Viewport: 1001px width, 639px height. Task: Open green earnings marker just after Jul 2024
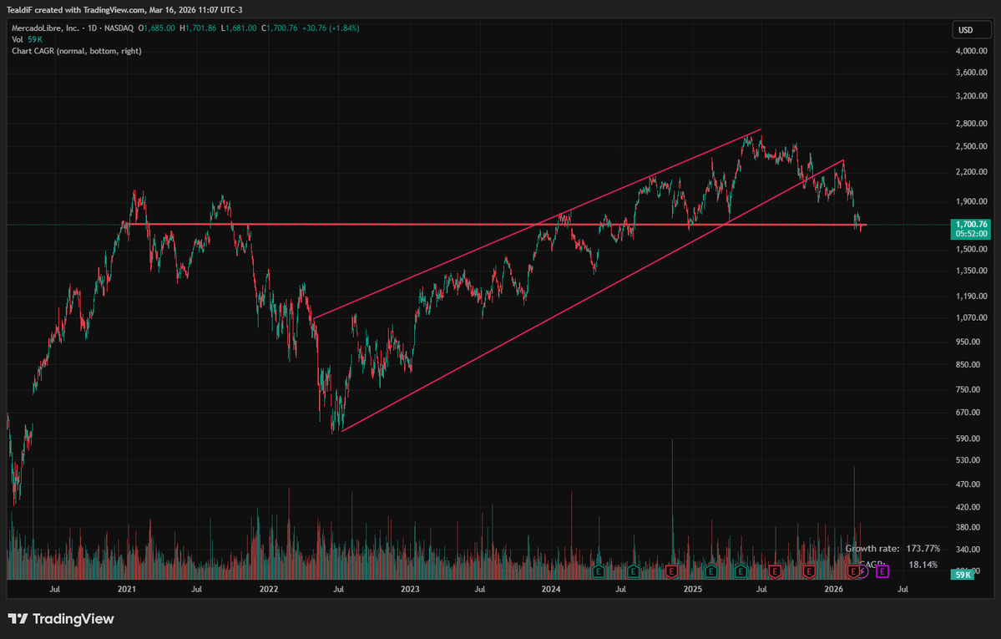(x=634, y=571)
